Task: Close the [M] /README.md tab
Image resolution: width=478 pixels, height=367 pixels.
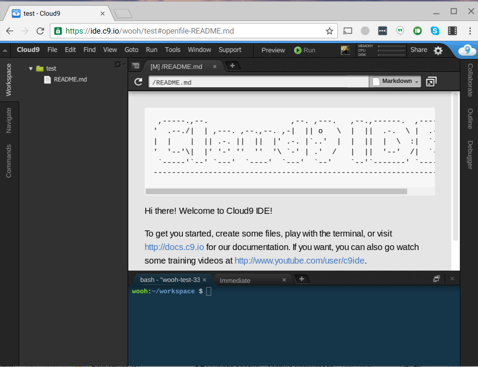Action: [x=215, y=66]
